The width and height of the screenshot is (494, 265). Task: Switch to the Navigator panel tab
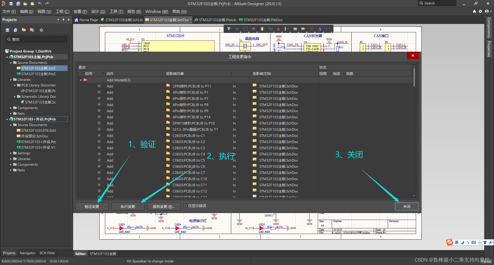click(x=28, y=253)
